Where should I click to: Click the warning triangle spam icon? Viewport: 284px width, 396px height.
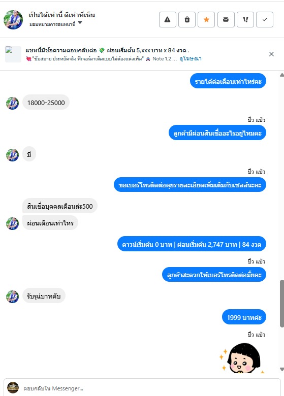[x=168, y=19]
